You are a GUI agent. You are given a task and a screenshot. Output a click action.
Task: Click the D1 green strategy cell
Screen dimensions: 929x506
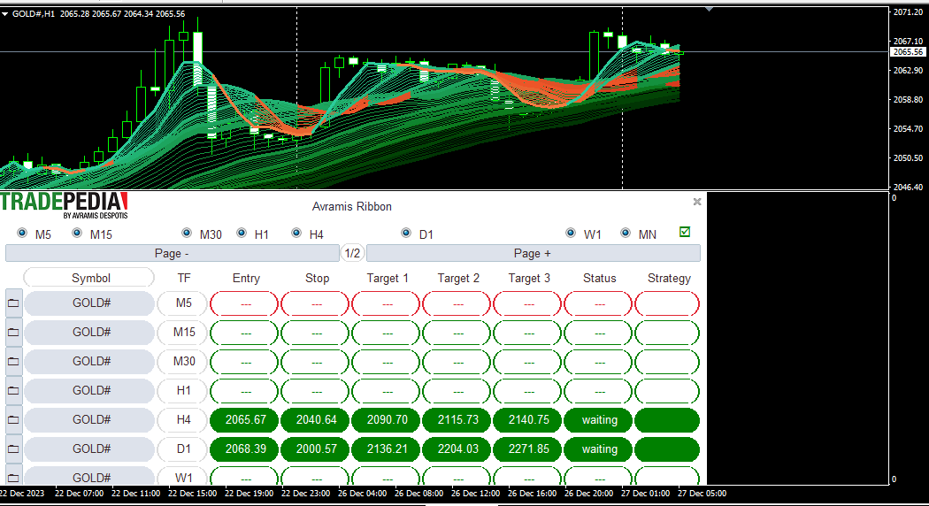(x=667, y=449)
